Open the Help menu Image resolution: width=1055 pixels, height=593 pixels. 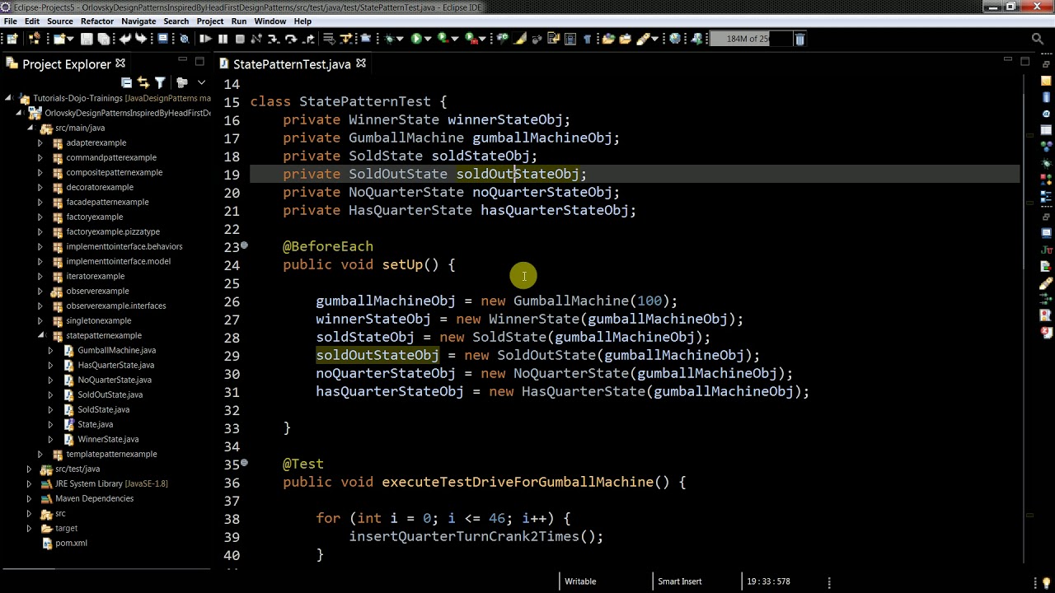point(302,21)
